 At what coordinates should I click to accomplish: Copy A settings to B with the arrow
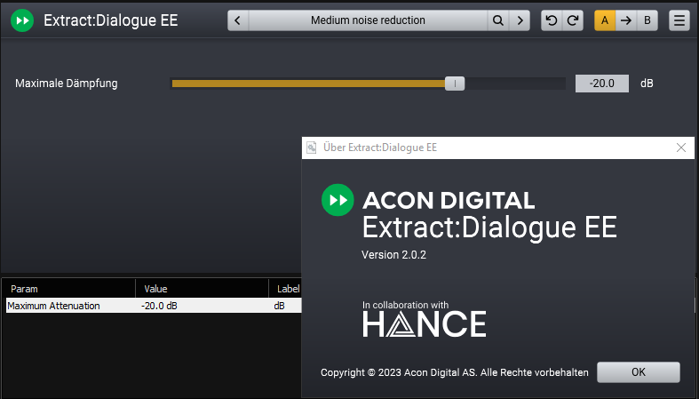[x=626, y=20]
